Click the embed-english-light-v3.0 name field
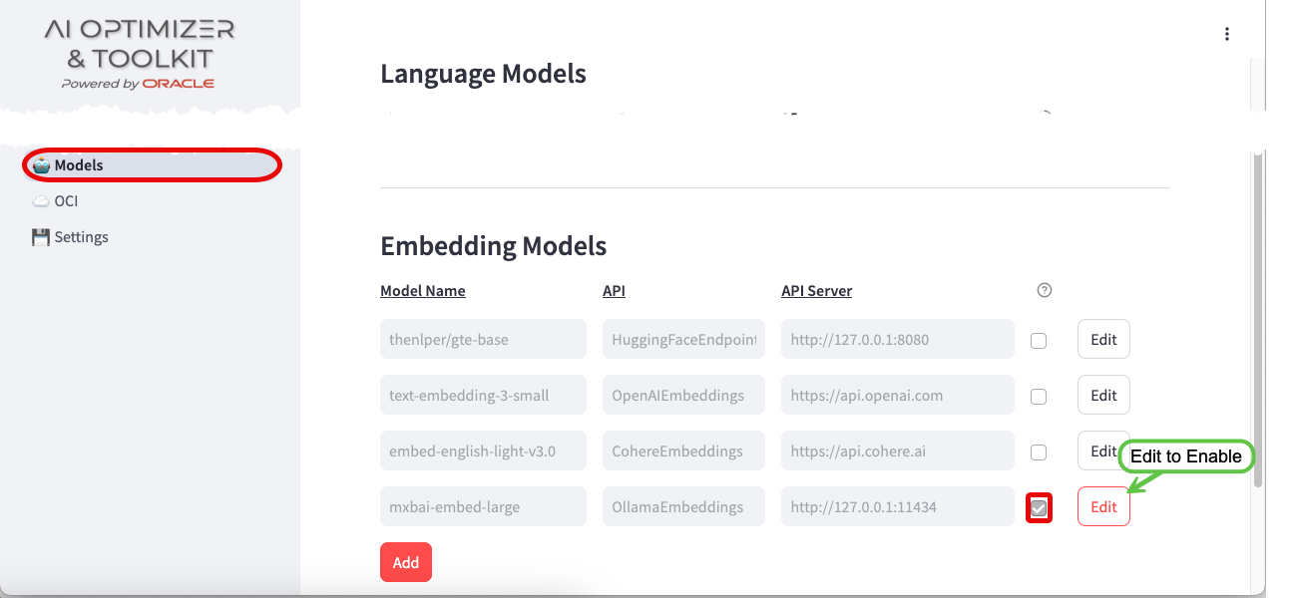This screenshot has width=1293, height=598. tap(483, 450)
